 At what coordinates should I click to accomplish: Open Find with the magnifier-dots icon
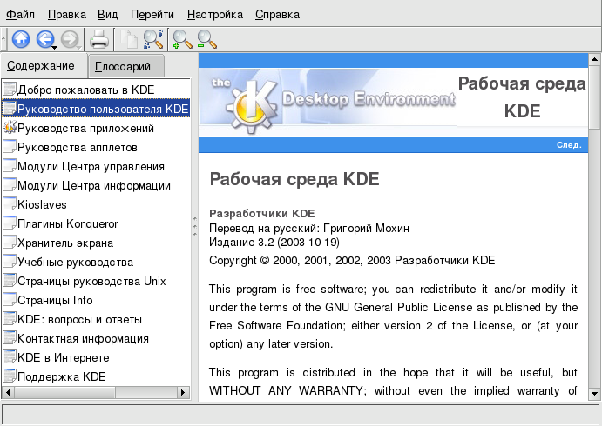(x=153, y=39)
